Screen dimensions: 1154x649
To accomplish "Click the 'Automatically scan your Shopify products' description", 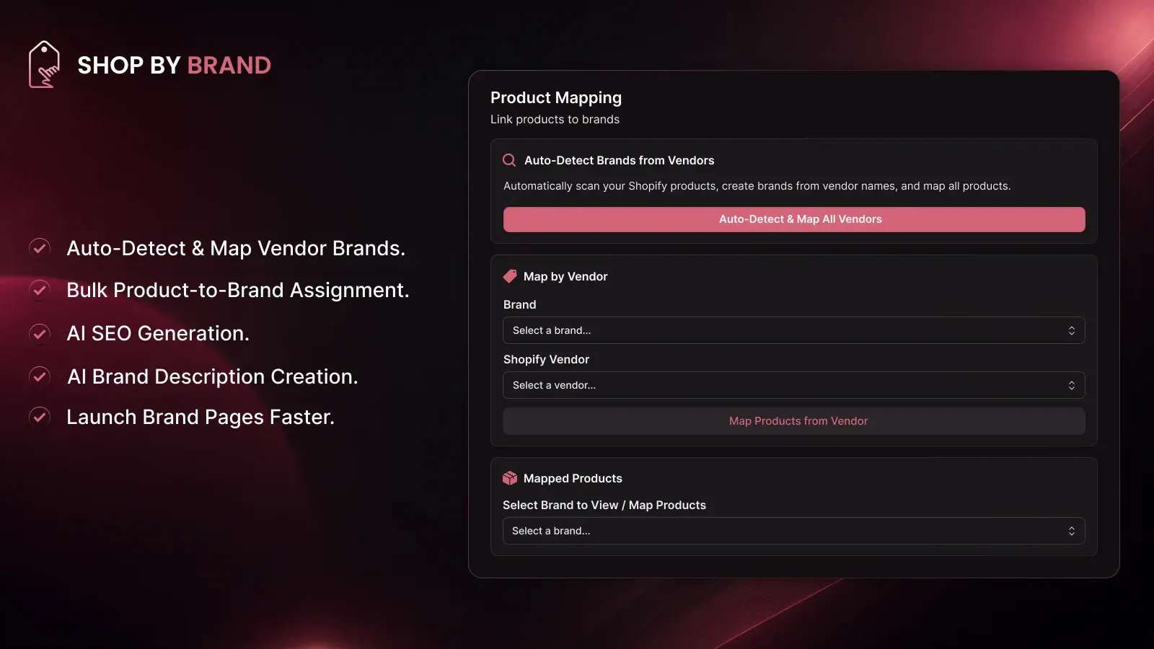I will pyautogui.click(x=757, y=186).
